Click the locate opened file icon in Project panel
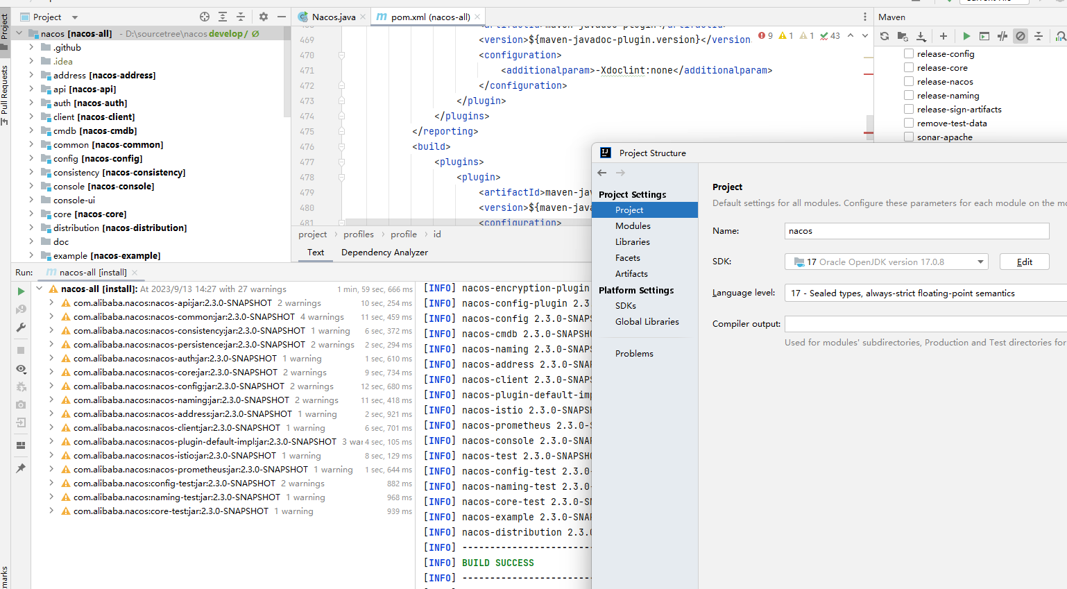 [x=205, y=17]
